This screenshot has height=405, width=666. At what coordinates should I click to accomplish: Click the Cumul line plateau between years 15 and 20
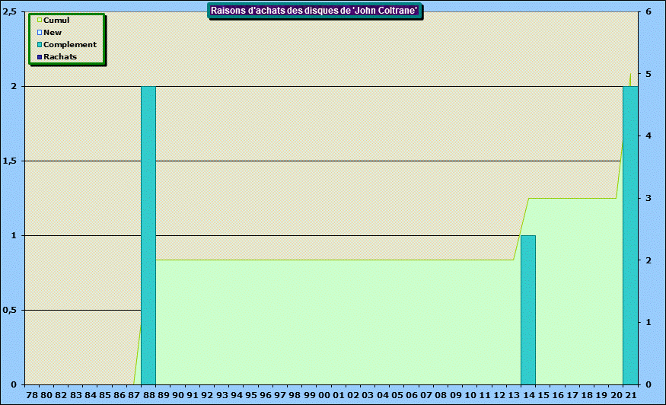tap(572, 198)
